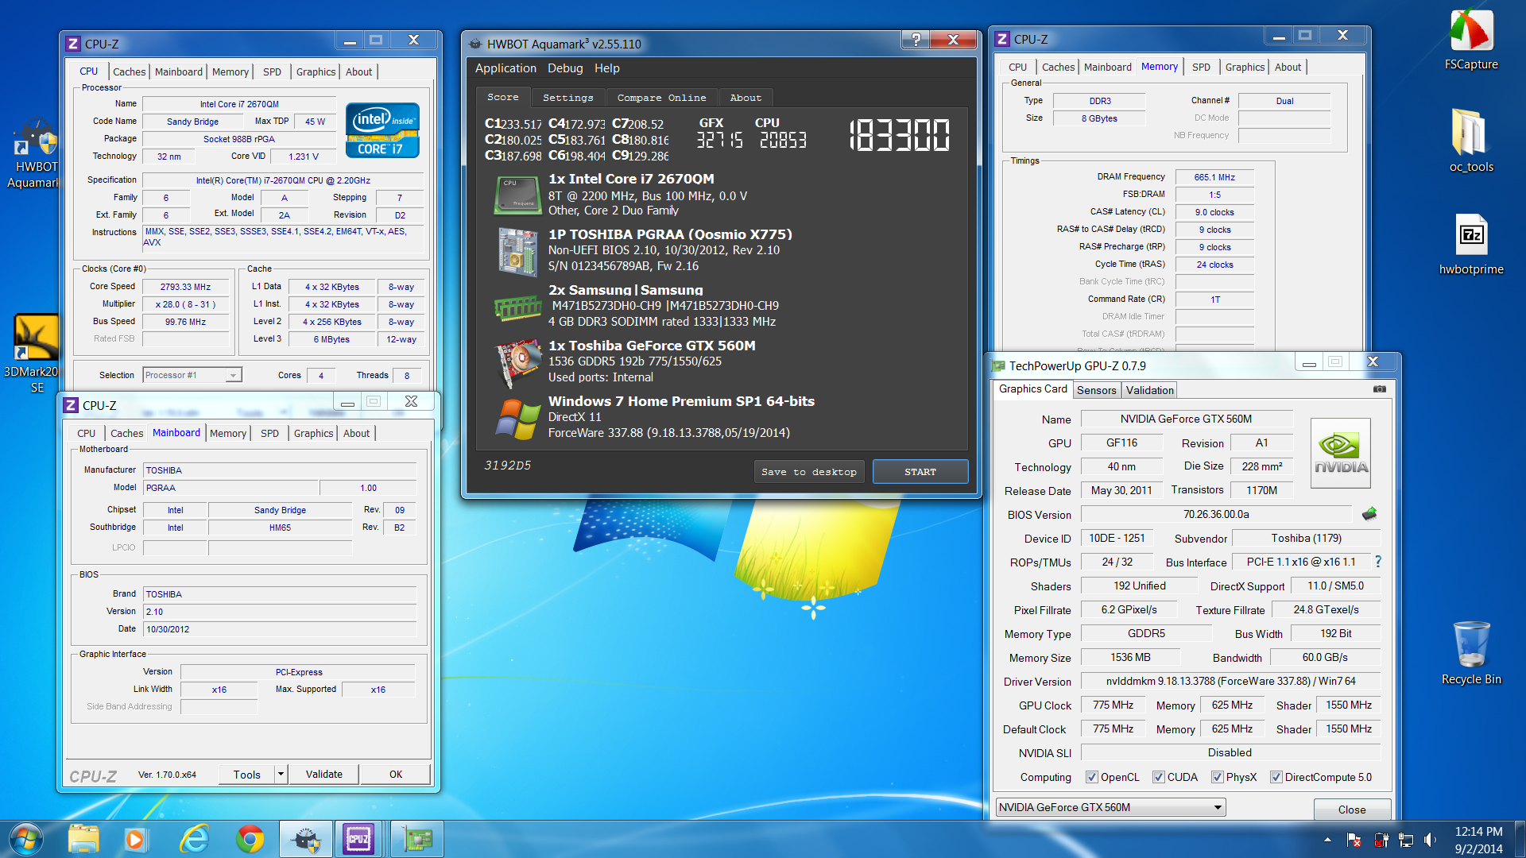Toggle the PhysX checkbox in GPU-Z
Image resolution: width=1526 pixels, height=858 pixels.
(1218, 777)
